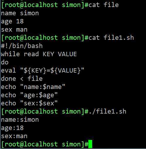146x149 pixels.
Task: Click the 'cat file' command text
Action: (x=104, y=5)
